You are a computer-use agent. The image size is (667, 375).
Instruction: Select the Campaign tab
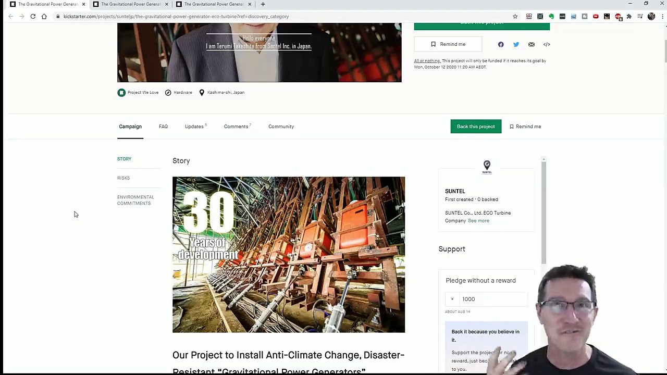click(x=130, y=127)
